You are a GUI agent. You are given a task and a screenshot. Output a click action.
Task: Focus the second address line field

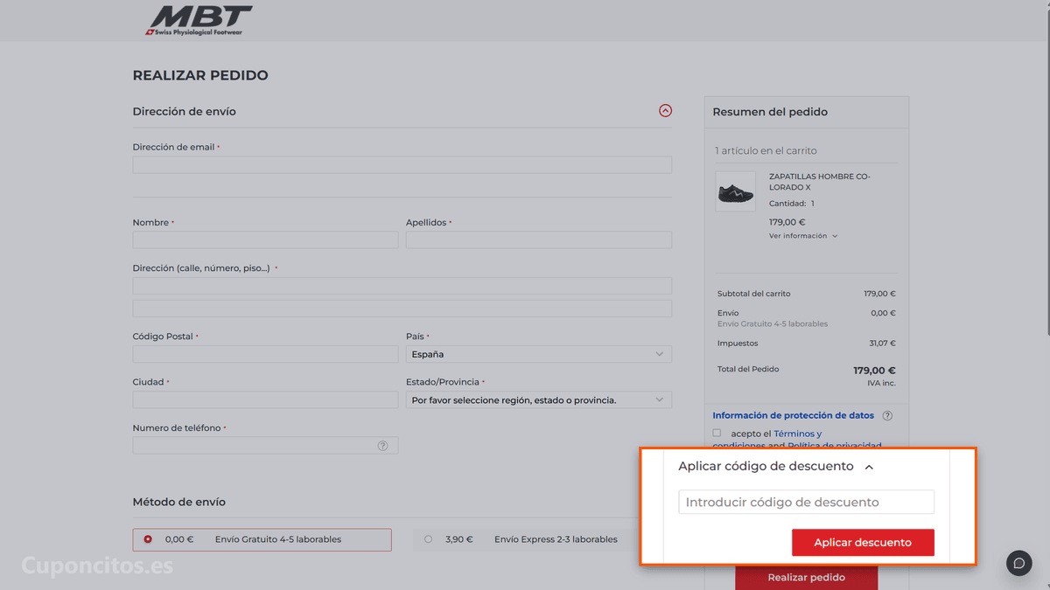(x=402, y=309)
